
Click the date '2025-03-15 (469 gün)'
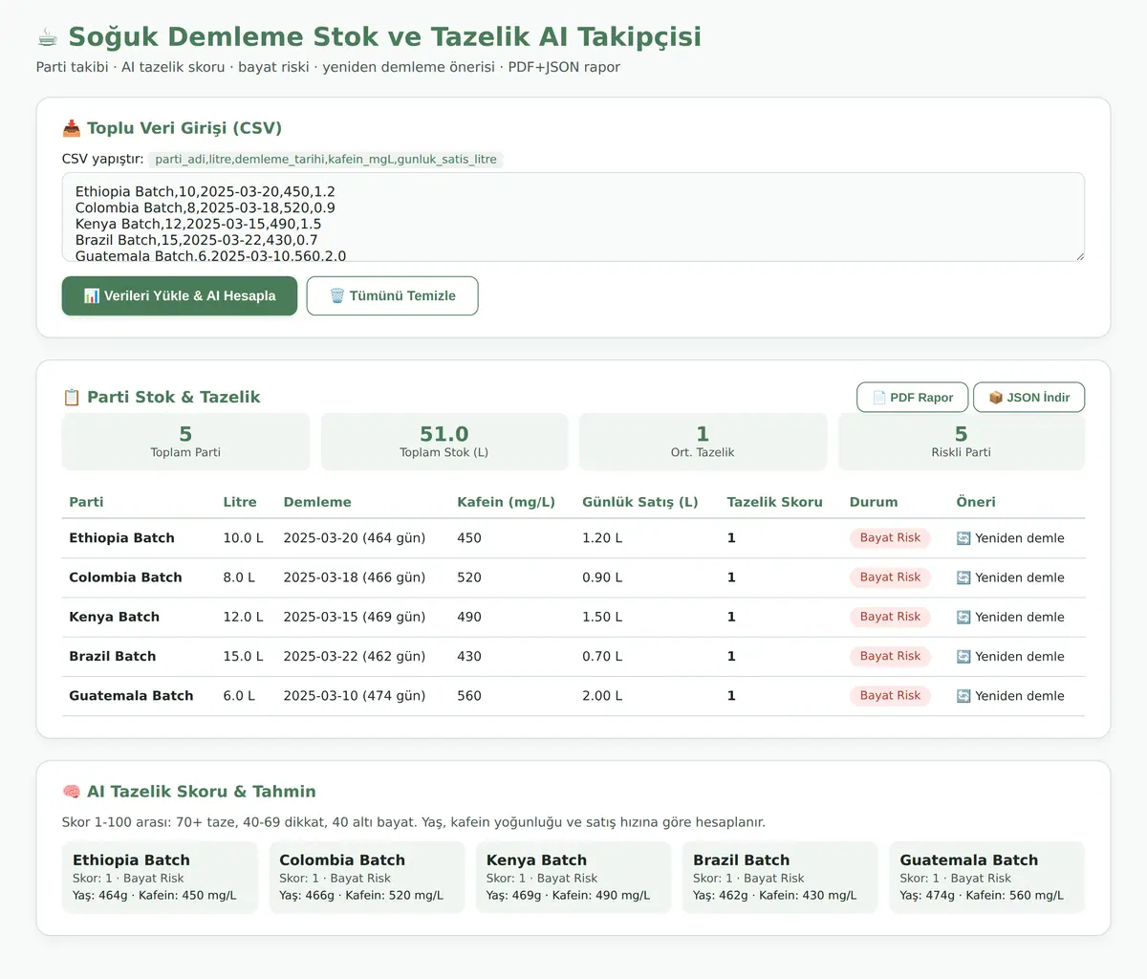pos(355,617)
